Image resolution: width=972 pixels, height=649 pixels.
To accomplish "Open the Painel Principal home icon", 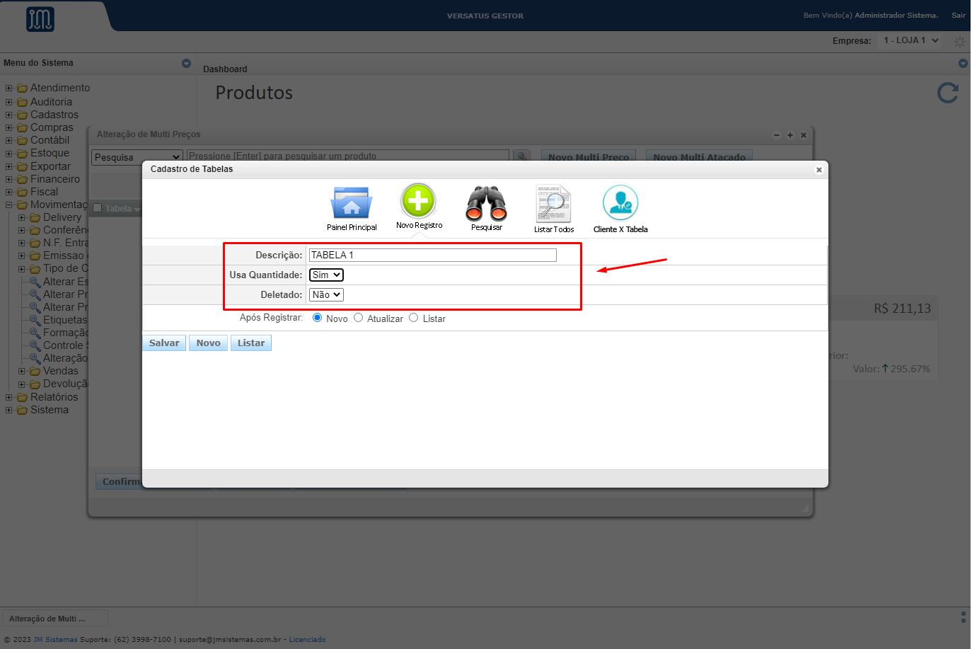I will click(351, 203).
